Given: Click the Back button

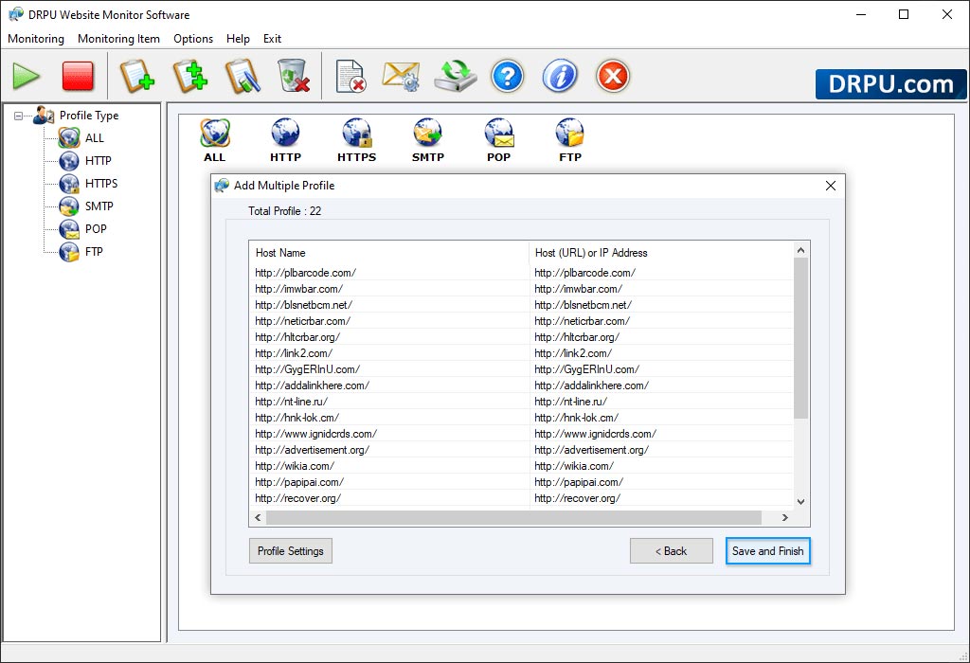Looking at the screenshot, I should click(672, 551).
